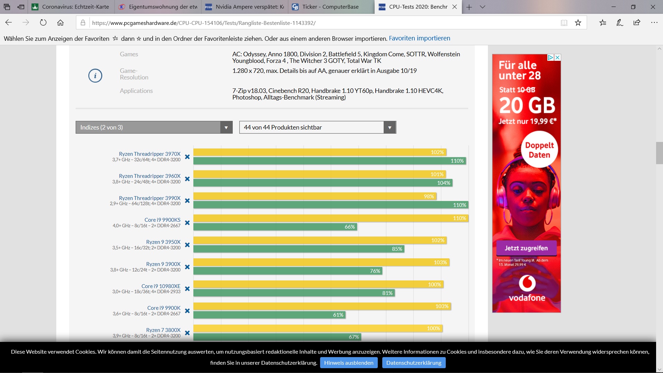Image resolution: width=663 pixels, height=373 pixels.
Task: Open add notes pen icon
Action: pos(620,23)
